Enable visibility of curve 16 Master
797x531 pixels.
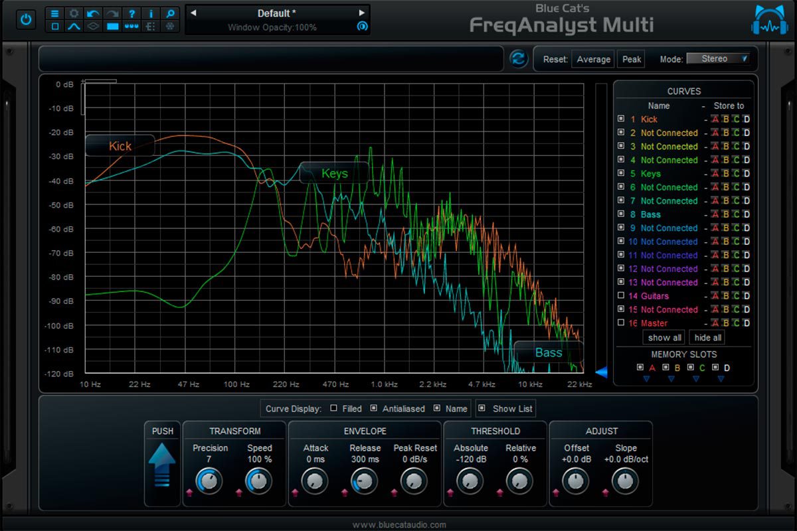pos(621,323)
